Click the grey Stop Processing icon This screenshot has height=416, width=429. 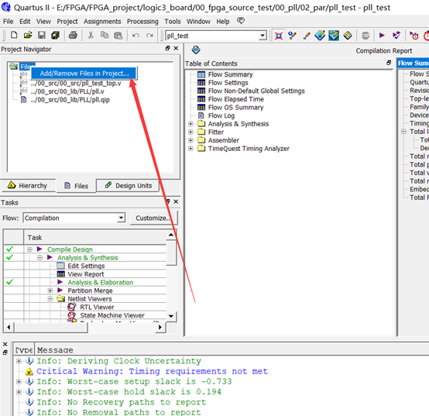click(x=366, y=36)
